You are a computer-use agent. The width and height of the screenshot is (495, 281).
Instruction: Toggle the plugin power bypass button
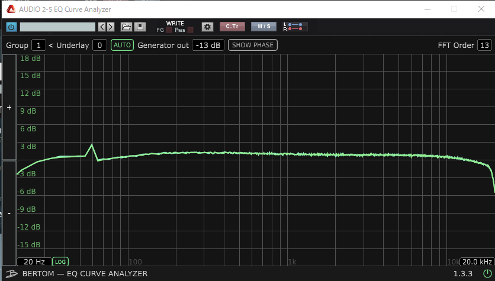click(11, 27)
